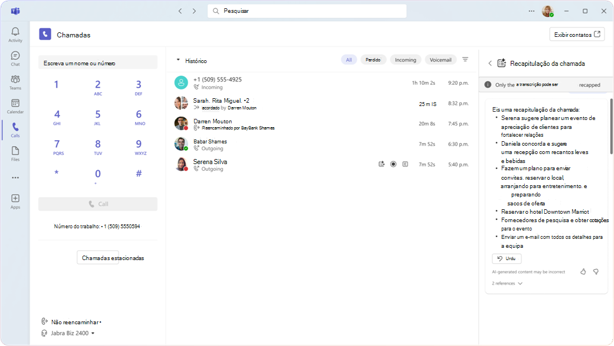614x346 pixels.
Task: Open the Jabra Biz 2400 device dropdown
Action: tap(68, 333)
